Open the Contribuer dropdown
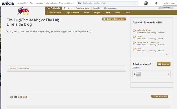The height and width of the screenshot is (109, 177). [165, 7]
